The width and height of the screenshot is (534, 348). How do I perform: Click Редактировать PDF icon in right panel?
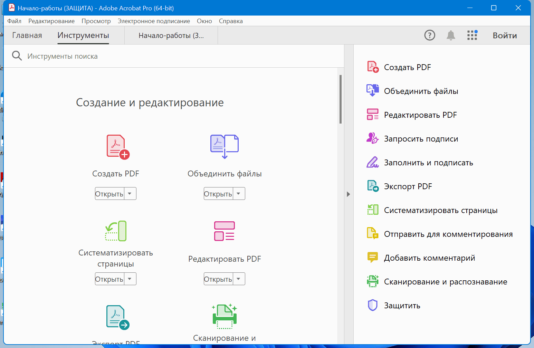point(373,115)
